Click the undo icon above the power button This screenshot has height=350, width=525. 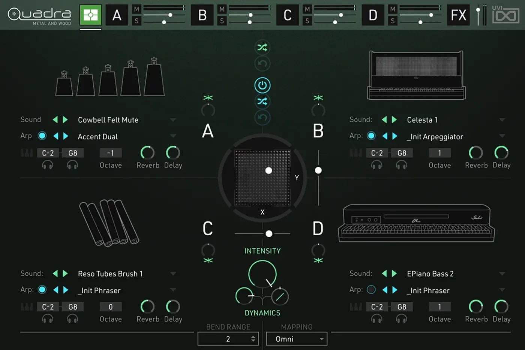(262, 64)
